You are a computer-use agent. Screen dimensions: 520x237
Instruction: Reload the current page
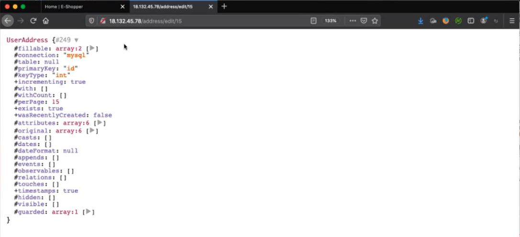coord(33,21)
